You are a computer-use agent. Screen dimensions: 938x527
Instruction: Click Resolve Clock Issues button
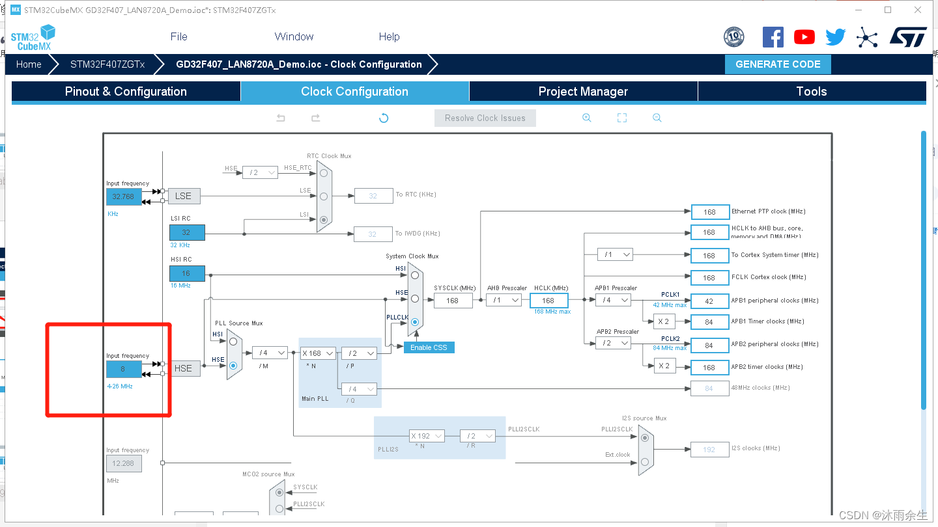485,118
